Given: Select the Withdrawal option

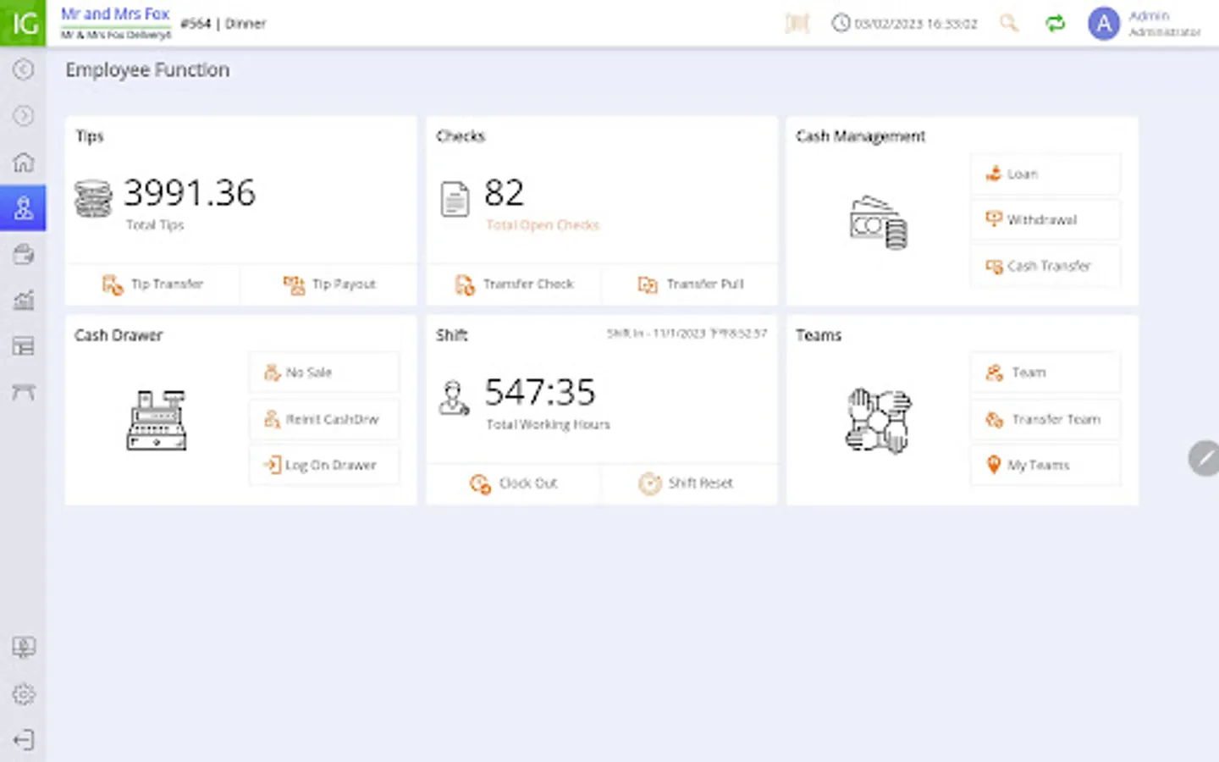Looking at the screenshot, I should 1045,220.
